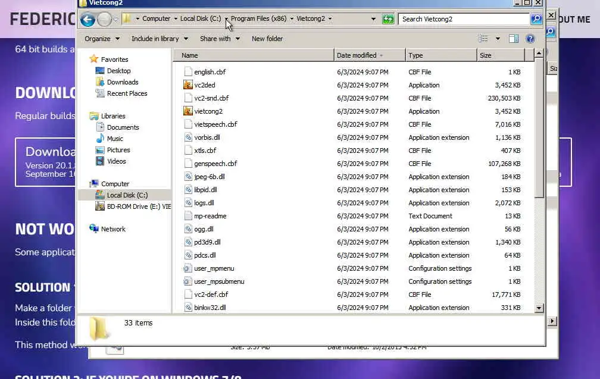The width and height of the screenshot is (600, 379).
Task: Select the pdcs.dll file
Action: (x=205, y=255)
